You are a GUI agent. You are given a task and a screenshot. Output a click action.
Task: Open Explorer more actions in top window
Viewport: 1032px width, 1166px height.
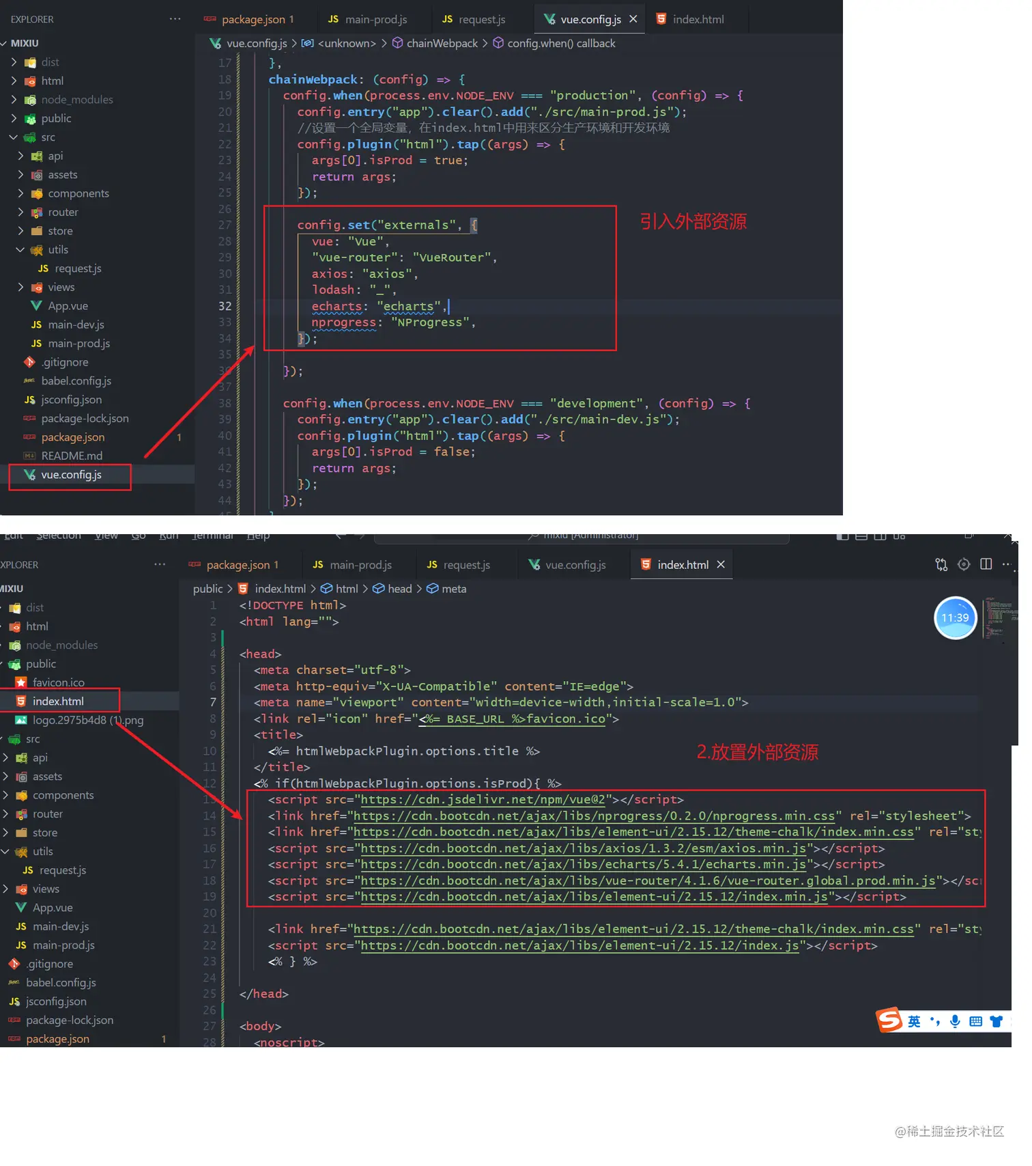(x=175, y=19)
